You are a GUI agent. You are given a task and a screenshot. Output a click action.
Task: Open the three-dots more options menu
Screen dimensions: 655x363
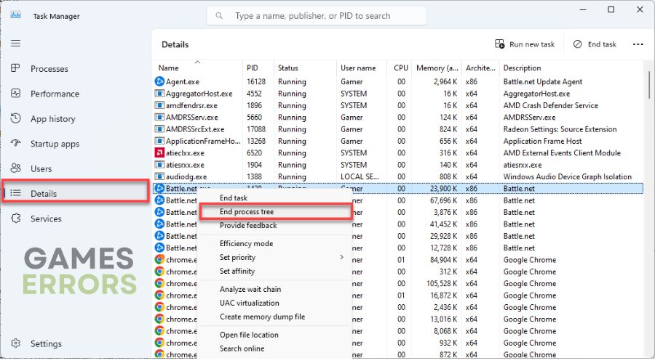tap(638, 44)
